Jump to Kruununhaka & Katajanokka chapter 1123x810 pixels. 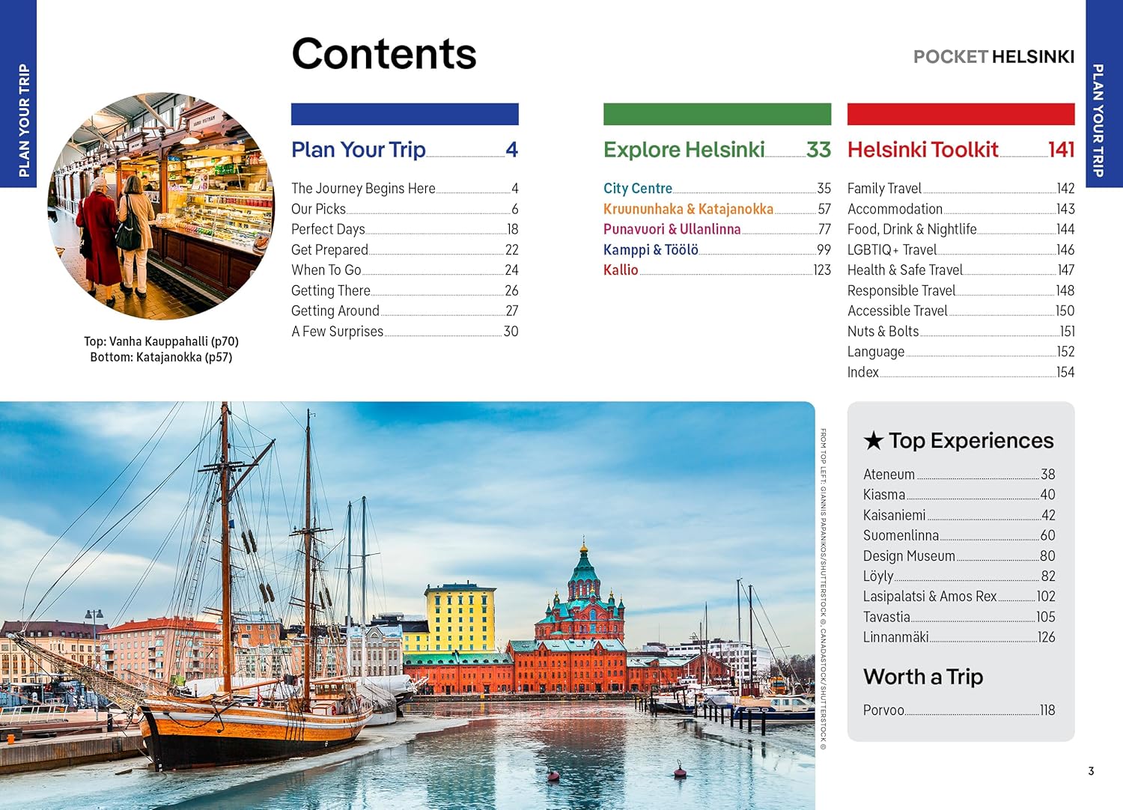click(688, 209)
